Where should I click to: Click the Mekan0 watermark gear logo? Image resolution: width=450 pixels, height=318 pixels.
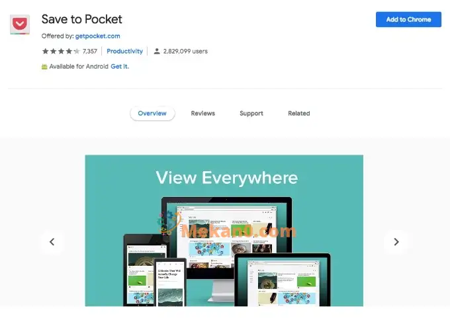point(169,223)
